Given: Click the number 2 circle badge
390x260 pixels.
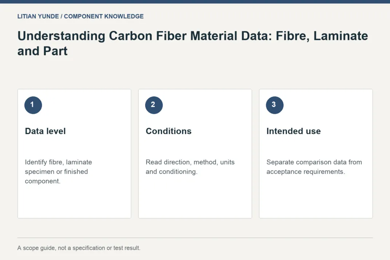Looking at the screenshot, I should (154, 105).
